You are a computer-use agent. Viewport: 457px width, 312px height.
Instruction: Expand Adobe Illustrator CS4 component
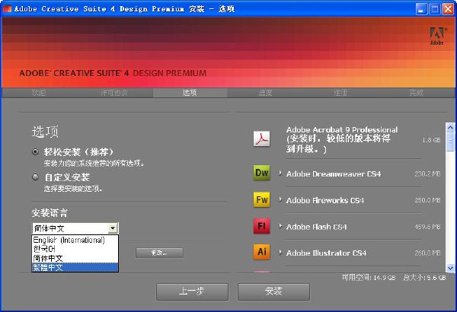point(280,253)
